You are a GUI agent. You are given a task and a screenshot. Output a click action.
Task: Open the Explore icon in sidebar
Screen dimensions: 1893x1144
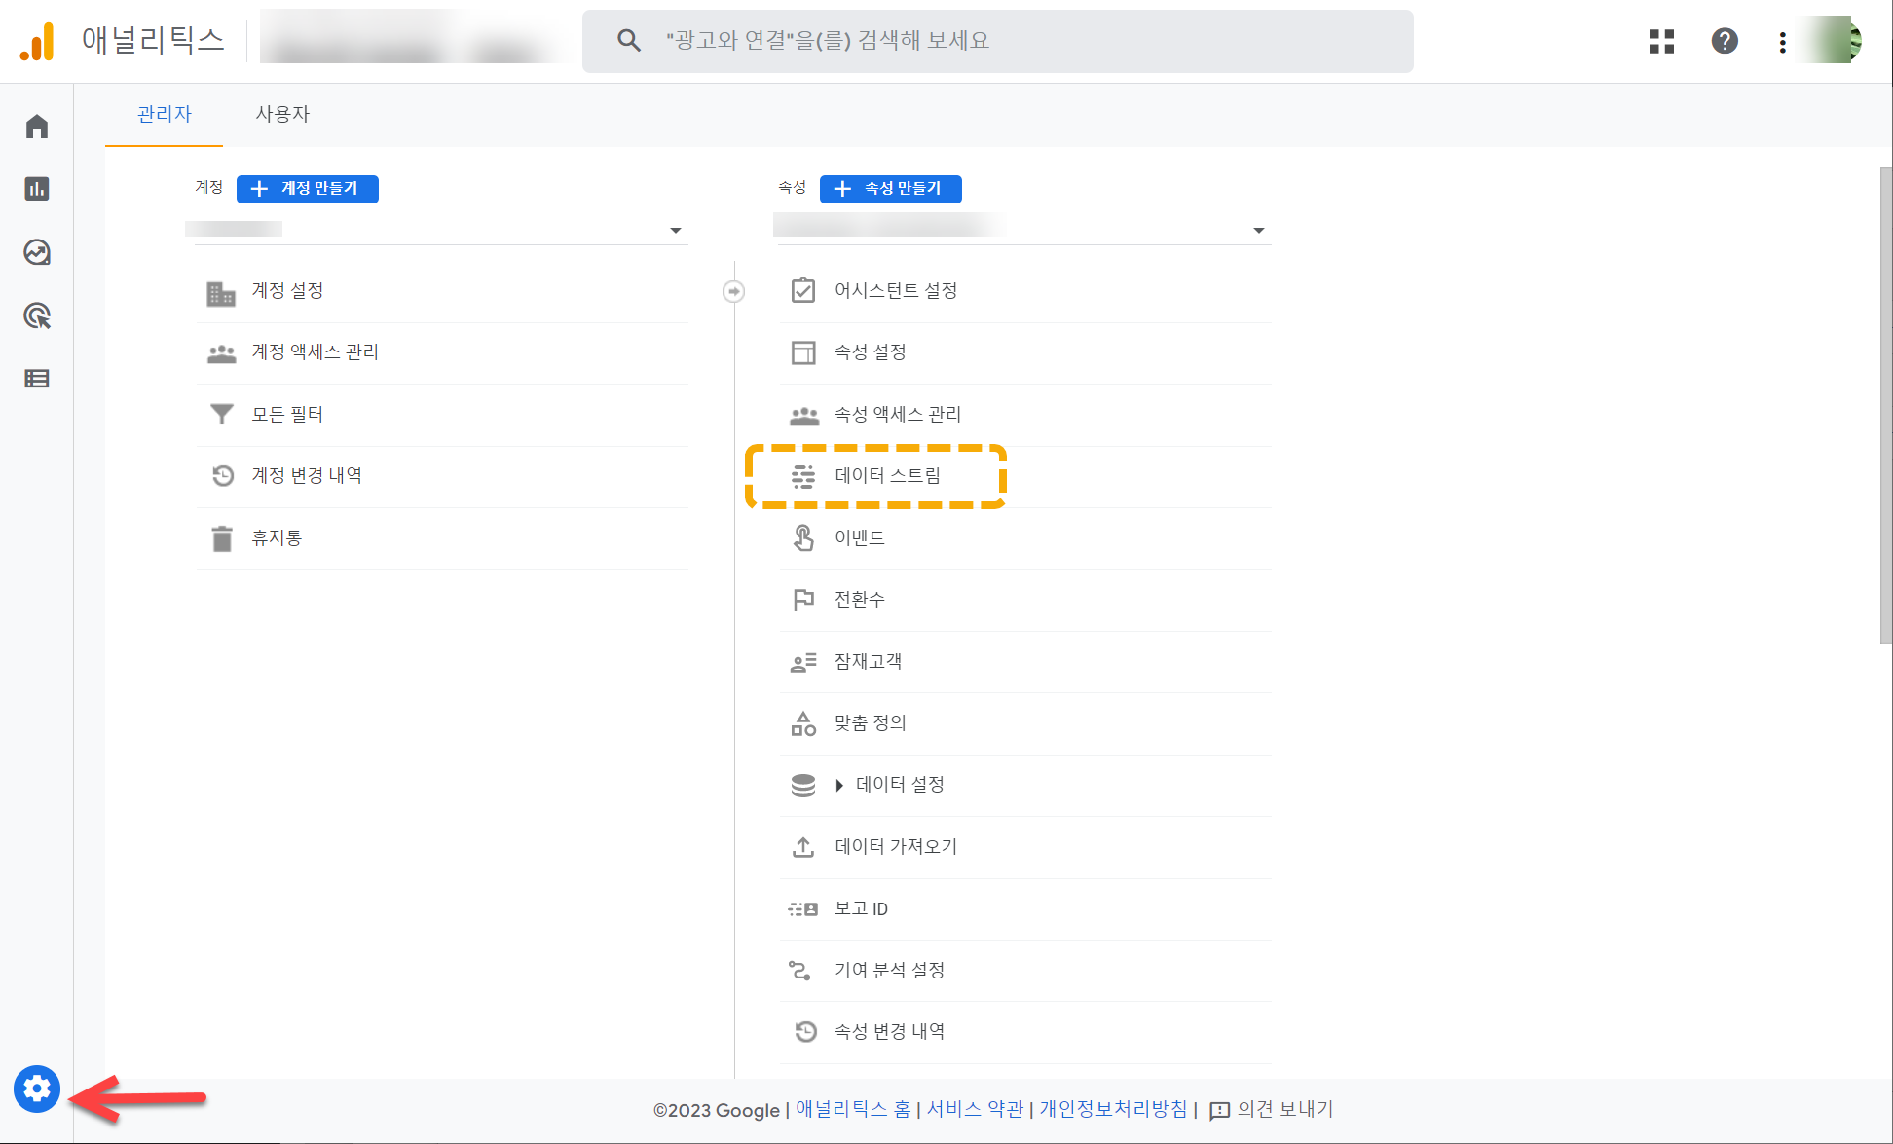pos(37,252)
